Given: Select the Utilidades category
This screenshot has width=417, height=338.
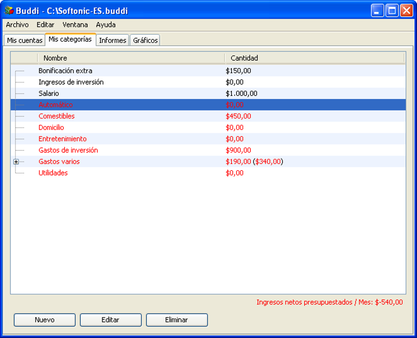Looking at the screenshot, I should pos(53,173).
